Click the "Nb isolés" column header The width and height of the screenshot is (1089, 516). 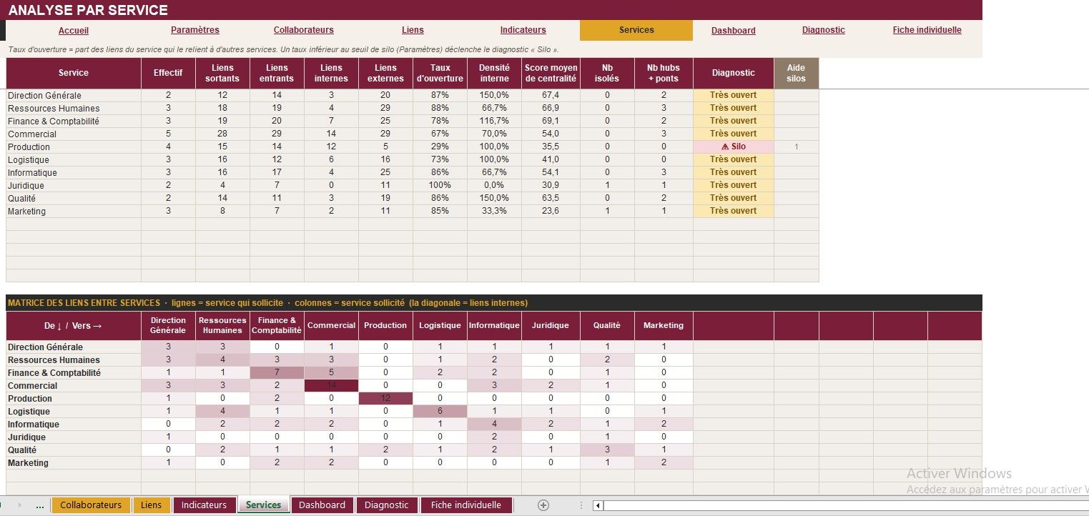pyautogui.click(x=607, y=73)
